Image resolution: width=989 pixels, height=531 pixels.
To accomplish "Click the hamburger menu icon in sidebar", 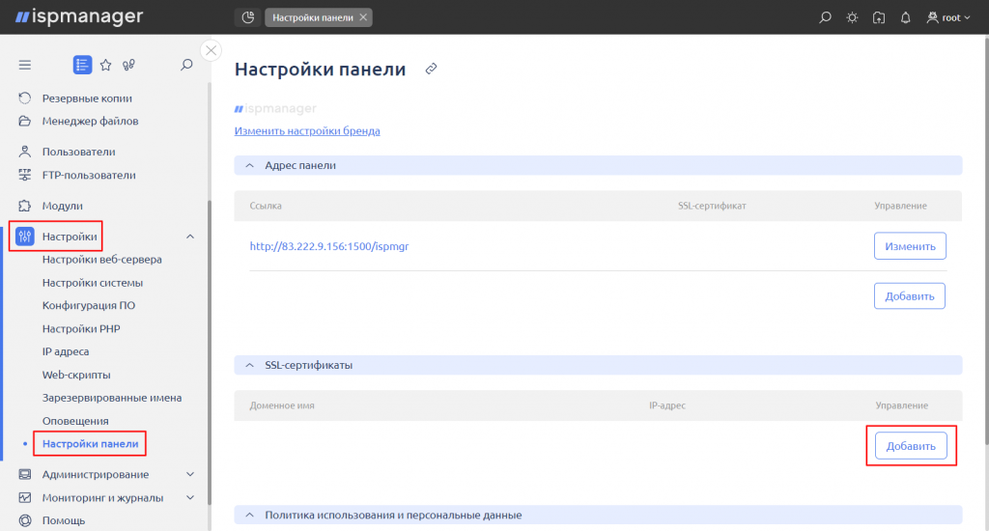I will (x=24, y=65).
